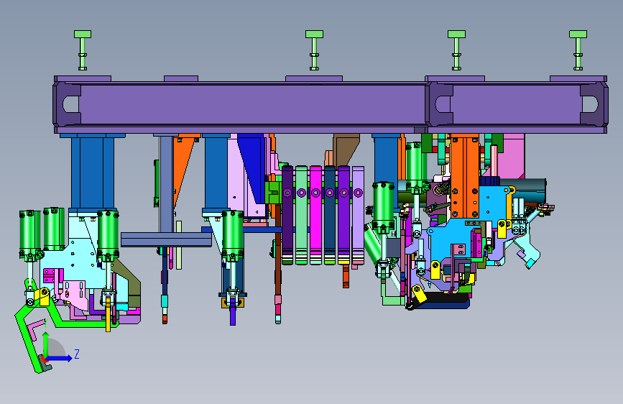Select the bright cyan plate on the right assembly

(x=453, y=241)
